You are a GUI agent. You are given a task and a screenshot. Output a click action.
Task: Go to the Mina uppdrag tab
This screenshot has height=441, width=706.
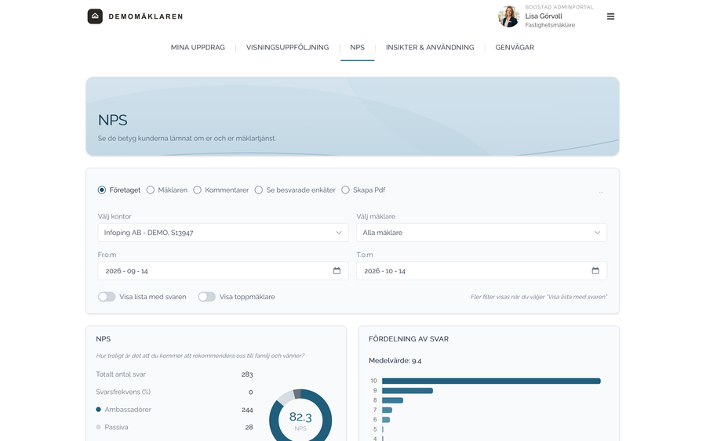pyautogui.click(x=198, y=47)
